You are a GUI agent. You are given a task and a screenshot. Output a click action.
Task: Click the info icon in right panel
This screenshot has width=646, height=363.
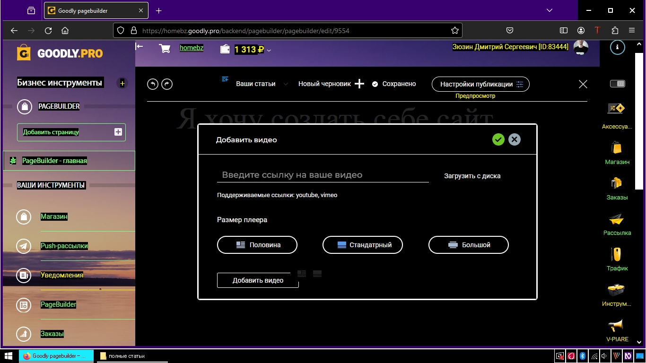click(618, 47)
